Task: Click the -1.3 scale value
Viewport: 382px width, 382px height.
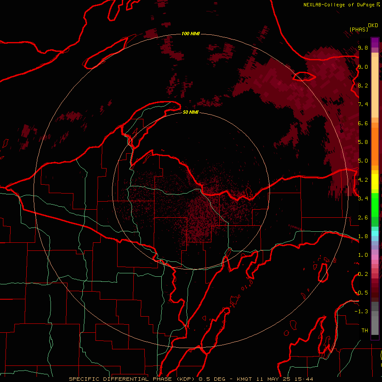Action: click(x=361, y=312)
